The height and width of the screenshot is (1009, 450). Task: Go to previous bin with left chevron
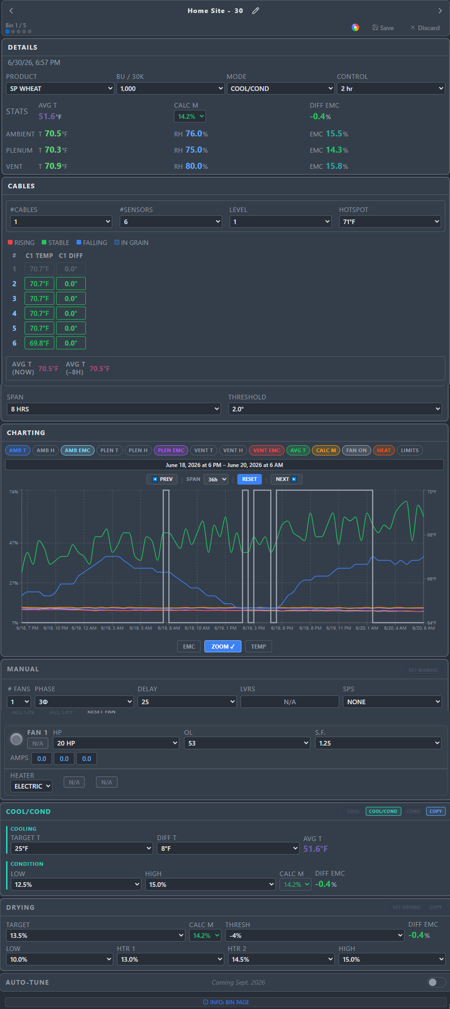(11, 11)
